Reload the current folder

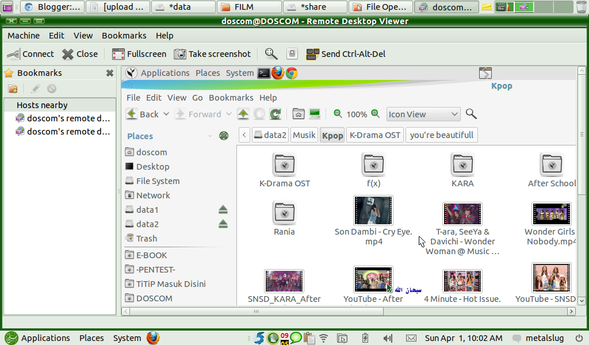(276, 114)
